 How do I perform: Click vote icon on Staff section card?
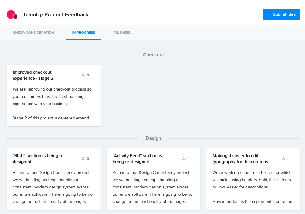[83, 159]
